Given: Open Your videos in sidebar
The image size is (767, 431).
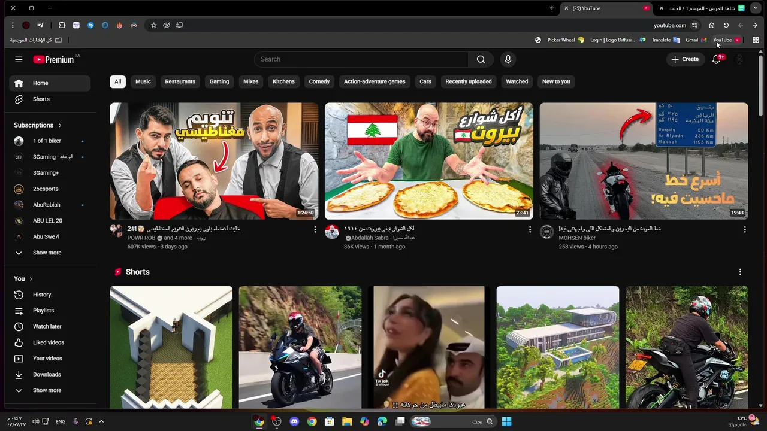Looking at the screenshot, I should click(50, 359).
